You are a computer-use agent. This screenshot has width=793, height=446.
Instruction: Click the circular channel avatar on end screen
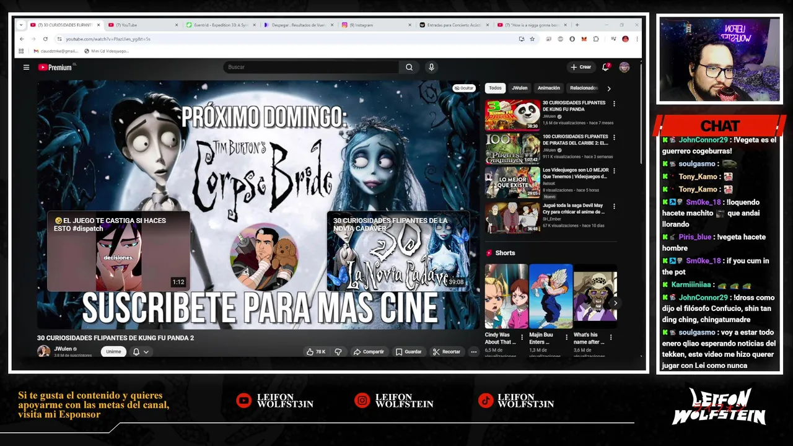coord(265,256)
